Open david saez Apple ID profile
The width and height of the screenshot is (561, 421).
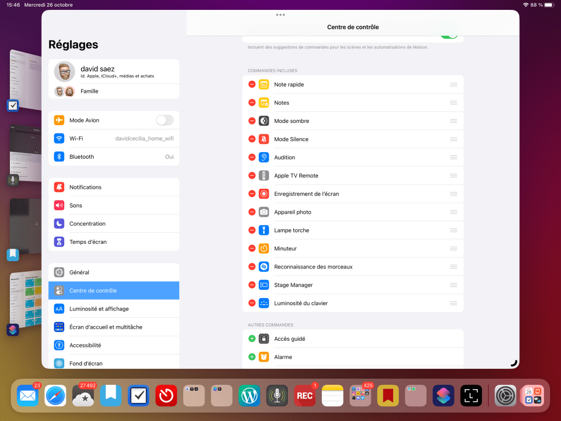coord(114,72)
